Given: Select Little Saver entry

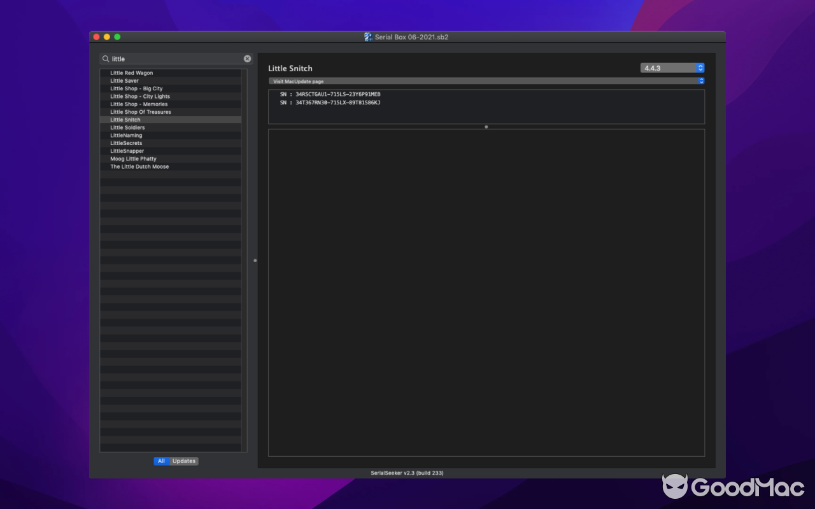Looking at the screenshot, I should tap(124, 81).
